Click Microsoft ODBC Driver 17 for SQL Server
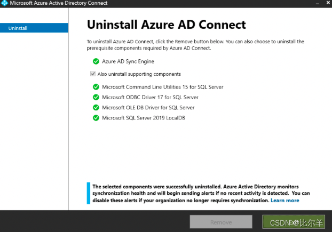The width and height of the screenshot is (332, 232). pyautogui.click(x=150, y=97)
